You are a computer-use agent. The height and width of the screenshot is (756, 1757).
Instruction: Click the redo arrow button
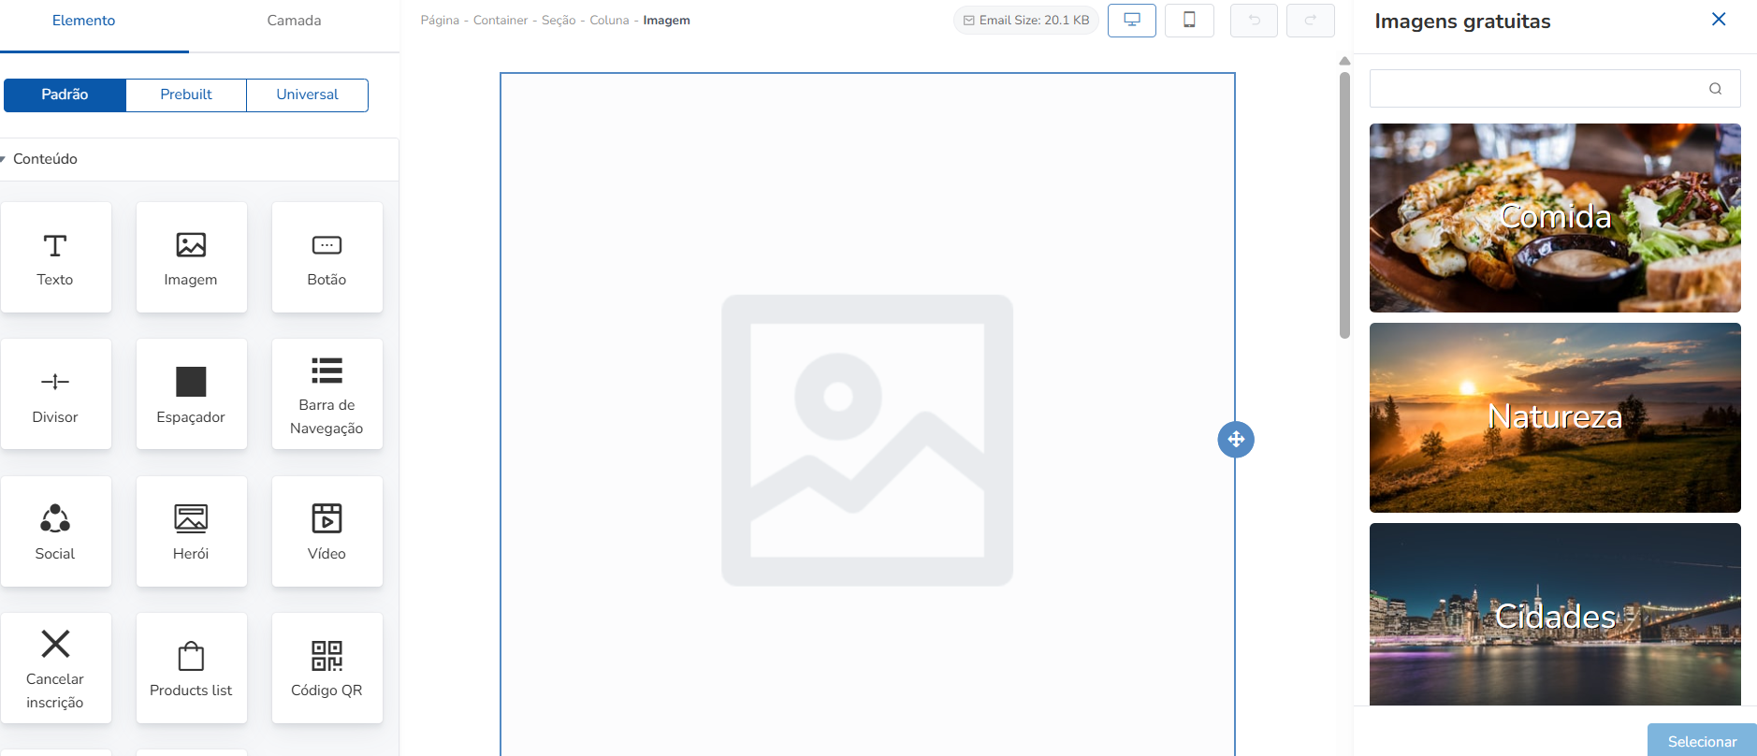click(1311, 20)
